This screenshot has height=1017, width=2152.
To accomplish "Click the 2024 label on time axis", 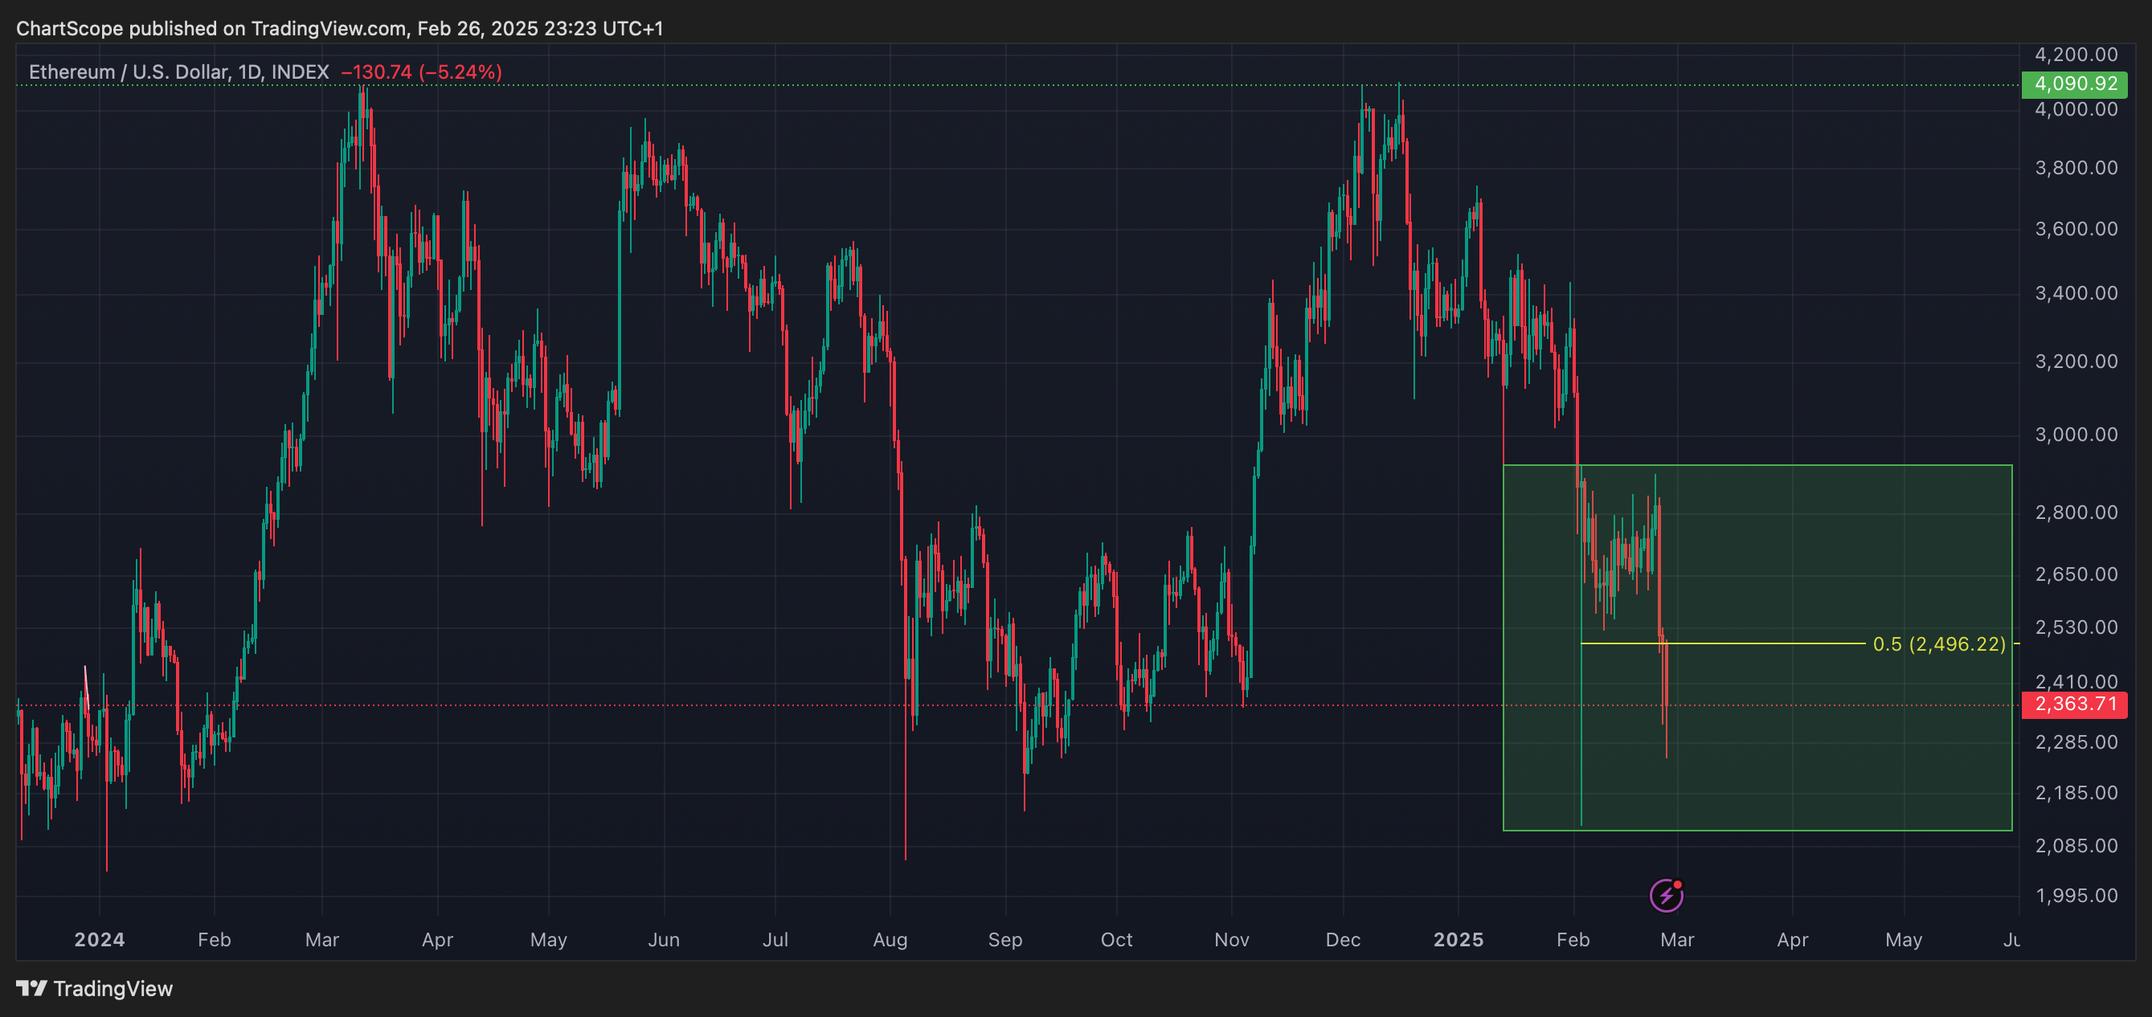I will click(x=100, y=940).
